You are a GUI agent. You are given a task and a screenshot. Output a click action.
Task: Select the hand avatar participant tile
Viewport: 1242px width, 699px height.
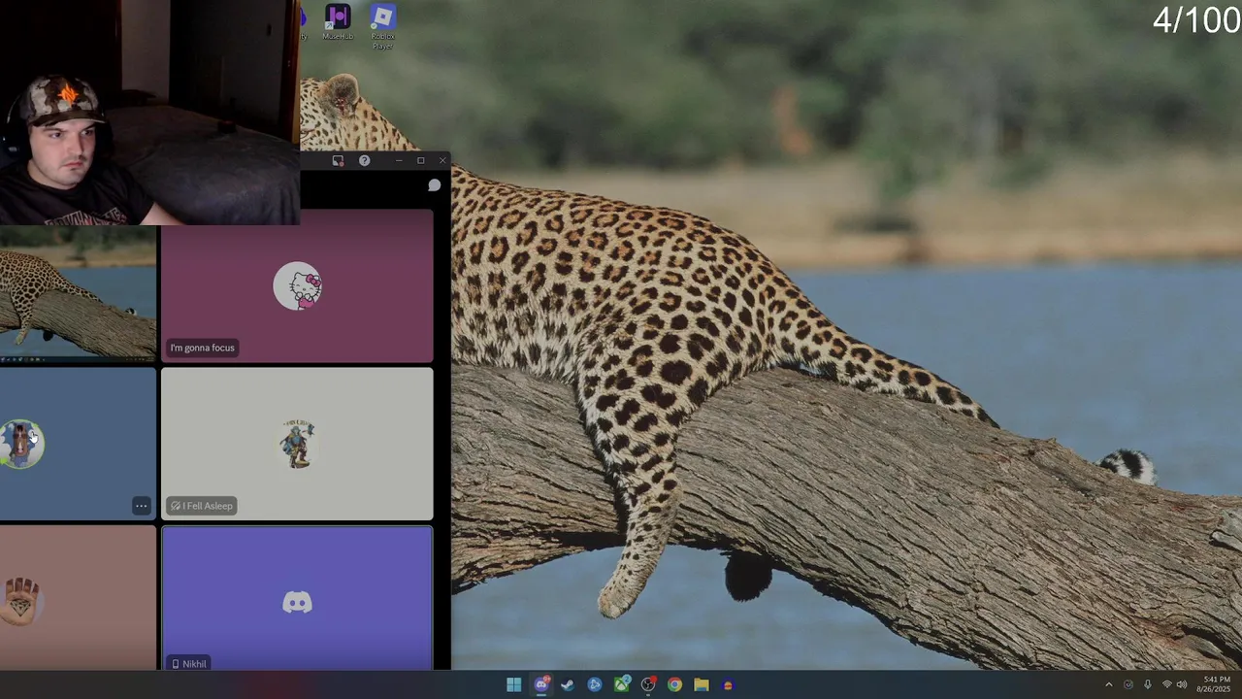[78, 598]
